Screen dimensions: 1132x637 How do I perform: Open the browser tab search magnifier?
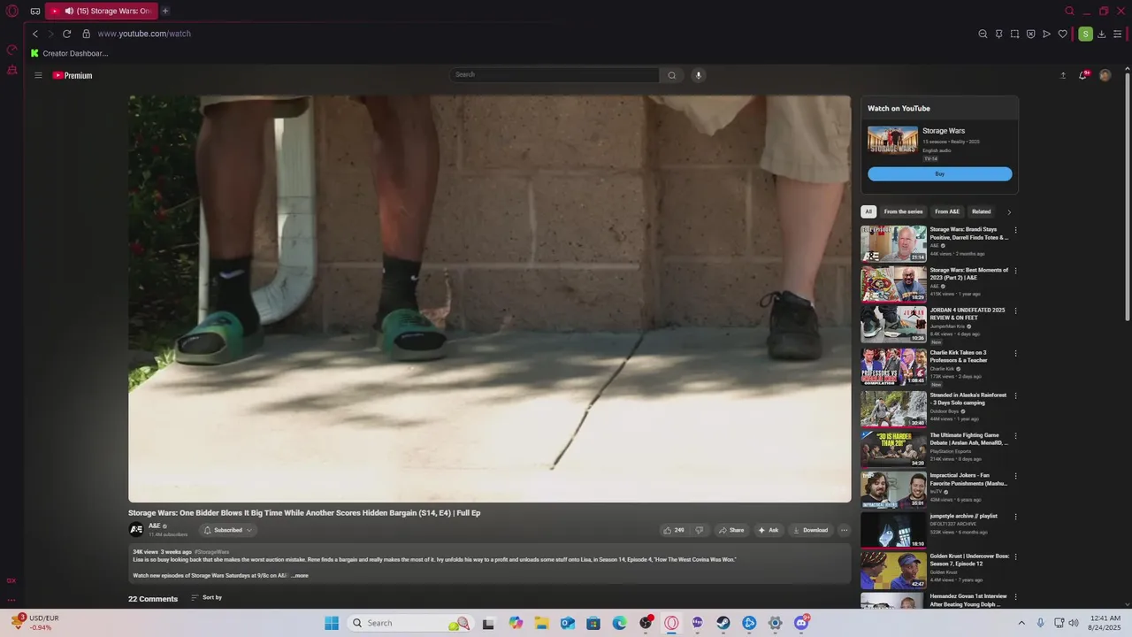(x=1069, y=11)
